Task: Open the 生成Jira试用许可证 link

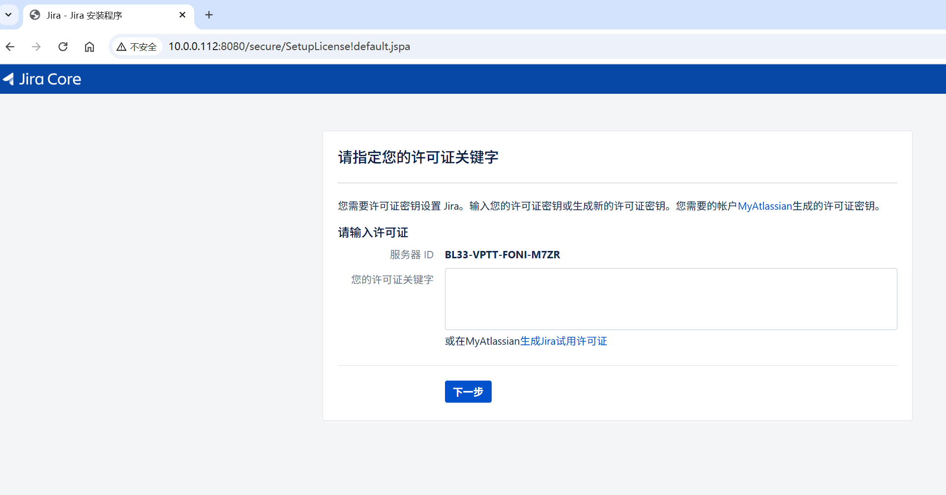Action: point(563,341)
